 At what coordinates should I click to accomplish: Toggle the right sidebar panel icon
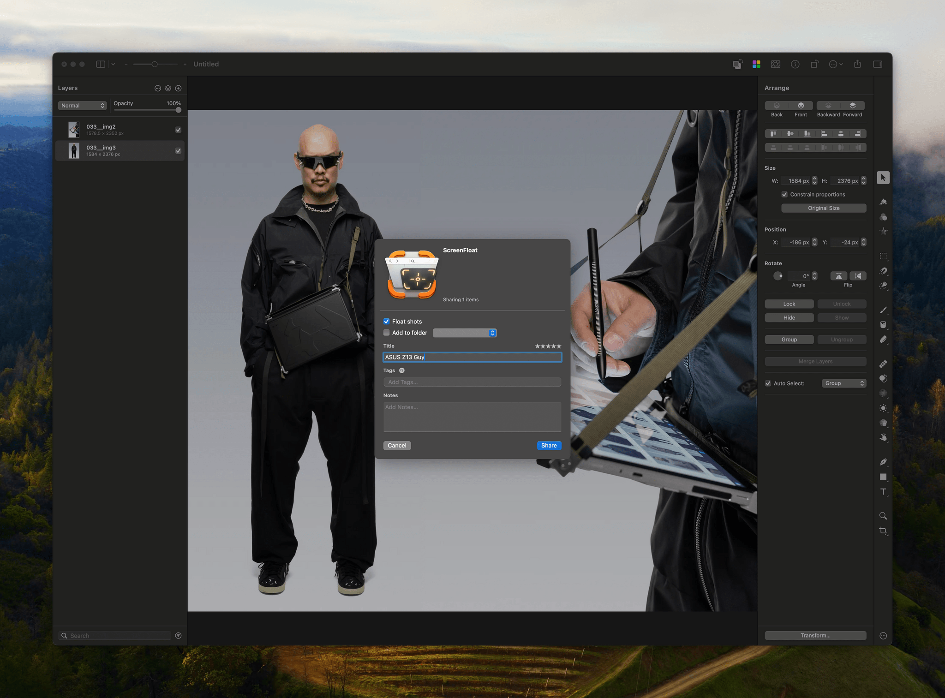[x=878, y=64]
